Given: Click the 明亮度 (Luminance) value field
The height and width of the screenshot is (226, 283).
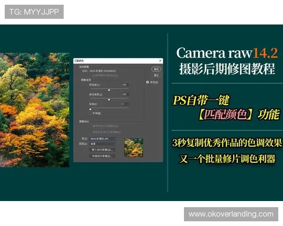Looking at the screenshot, I should [x=125, y=85].
